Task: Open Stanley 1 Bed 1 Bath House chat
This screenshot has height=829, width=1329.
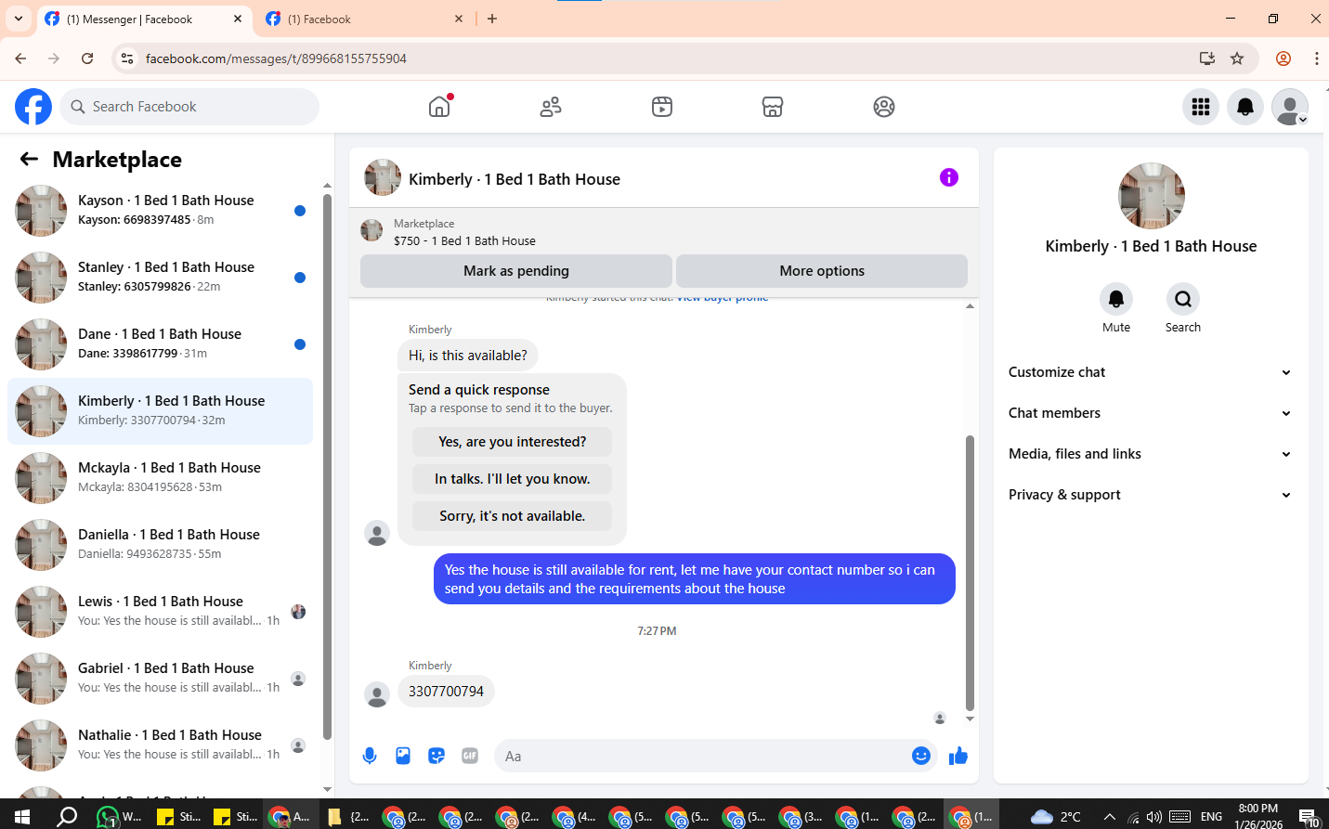Action: (x=160, y=278)
